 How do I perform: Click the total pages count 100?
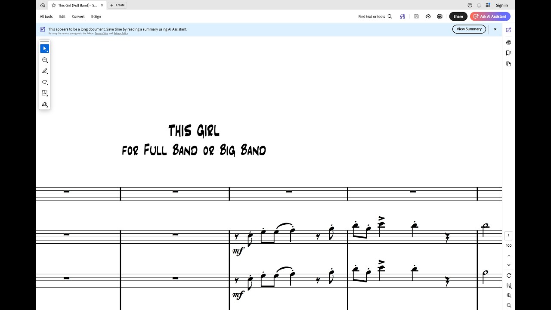509,245
